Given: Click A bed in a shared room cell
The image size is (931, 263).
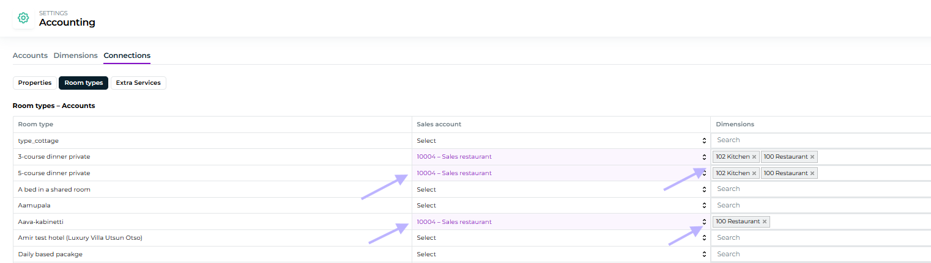Looking at the screenshot, I should point(212,189).
